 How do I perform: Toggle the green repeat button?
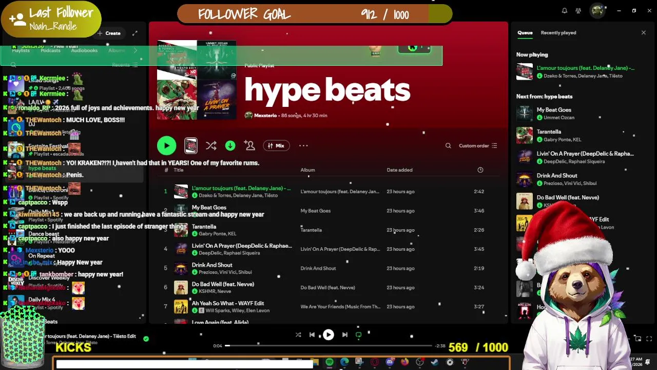(x=359, y=335)
